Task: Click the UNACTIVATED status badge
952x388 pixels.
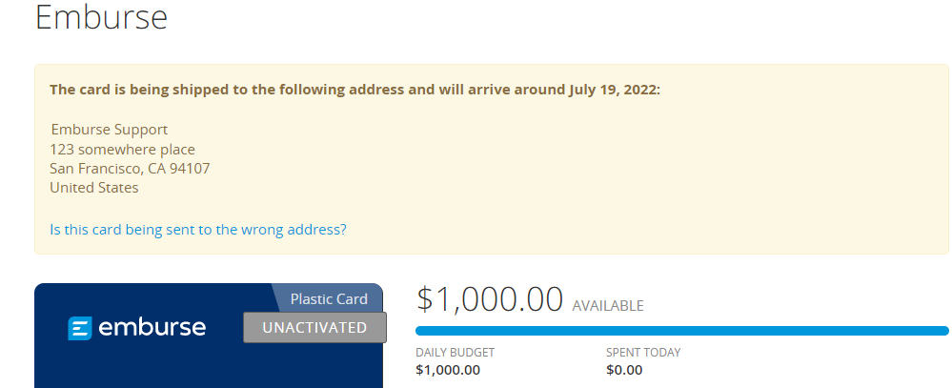Action: point(314,327)
